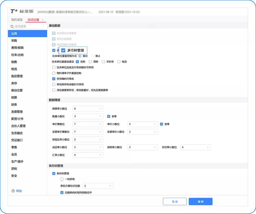Toggle the 多币种管理 checkbox
Viewport: 256px width, 214px height.
tap(63, 50)
